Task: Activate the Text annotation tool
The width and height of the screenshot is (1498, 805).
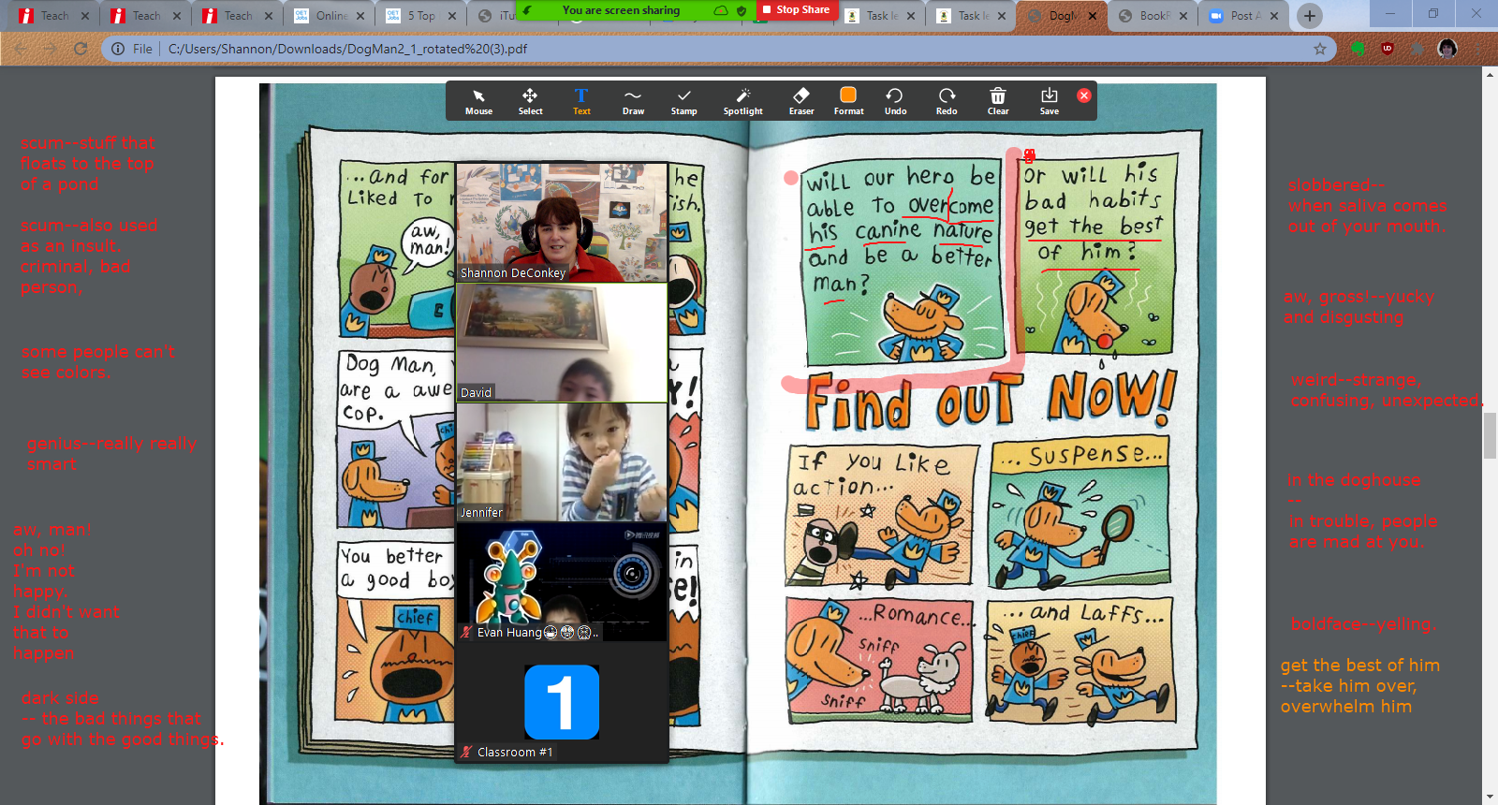Action: coord(581,101)
